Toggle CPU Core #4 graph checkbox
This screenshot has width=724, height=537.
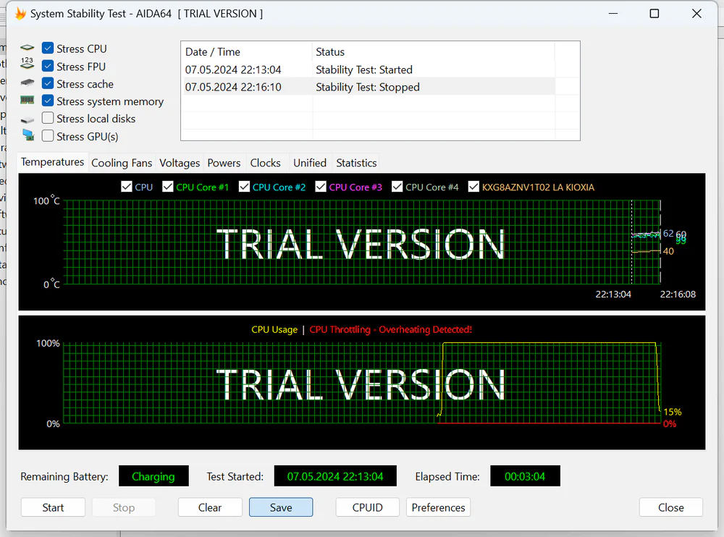click(397, 187)
